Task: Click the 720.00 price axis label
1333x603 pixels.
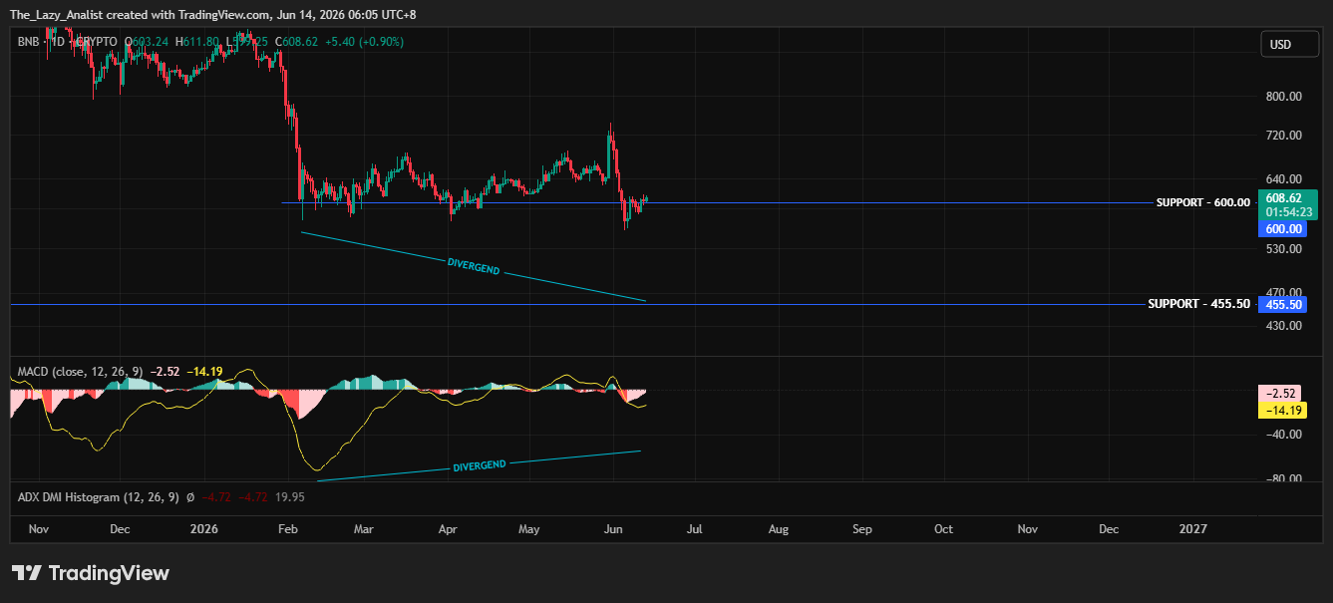Action: (x=1284, y=135)
